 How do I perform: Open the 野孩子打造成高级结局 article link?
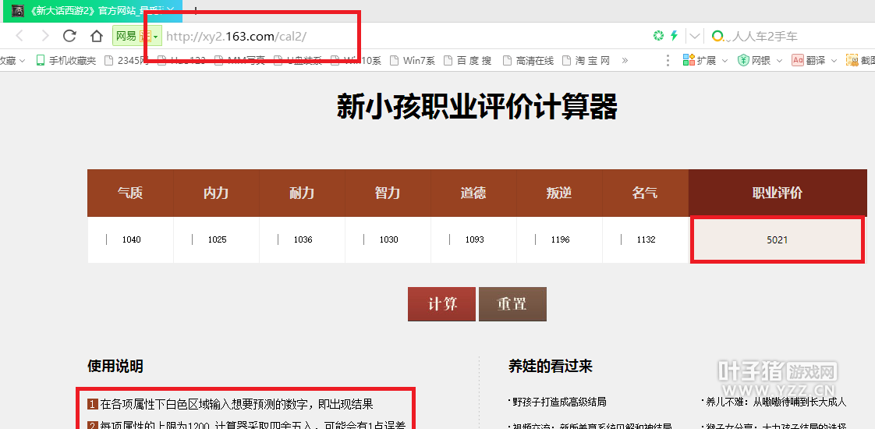[559, 402]
